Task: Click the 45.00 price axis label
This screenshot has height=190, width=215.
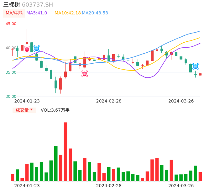Action: 11,24
